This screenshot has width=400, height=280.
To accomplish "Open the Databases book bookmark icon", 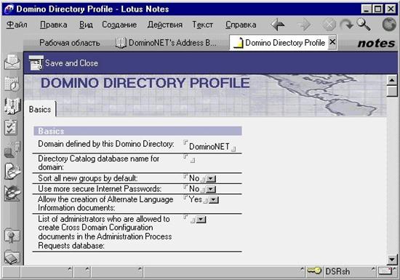I will (x=12, y=257).
